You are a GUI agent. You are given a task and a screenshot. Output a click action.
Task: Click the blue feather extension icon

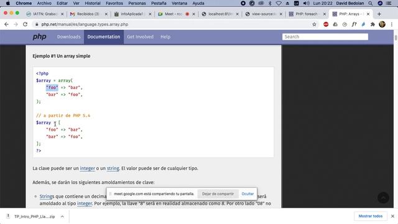363,24
